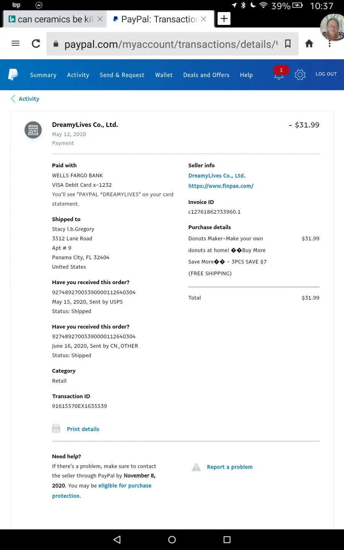The width and height of the screenshot is (344, 550).
Task: Open a new browser tab
Action: (x=224, y=18)
